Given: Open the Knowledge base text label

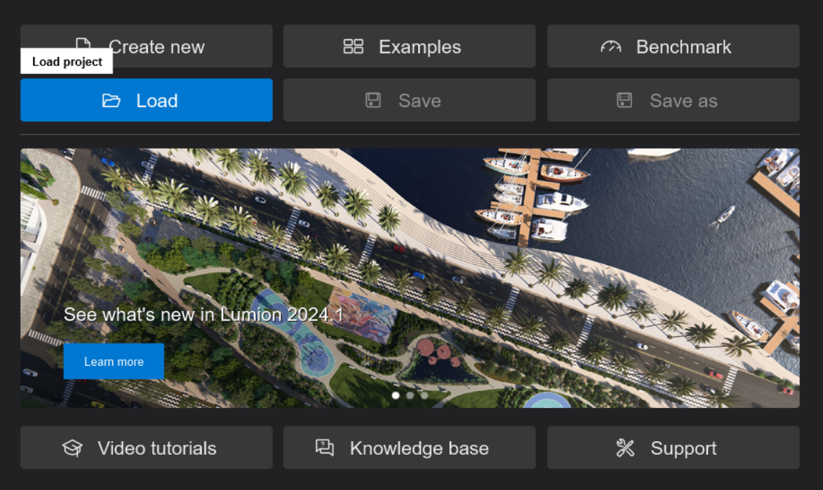Looking at the screenshot, I should coord(419,448).
